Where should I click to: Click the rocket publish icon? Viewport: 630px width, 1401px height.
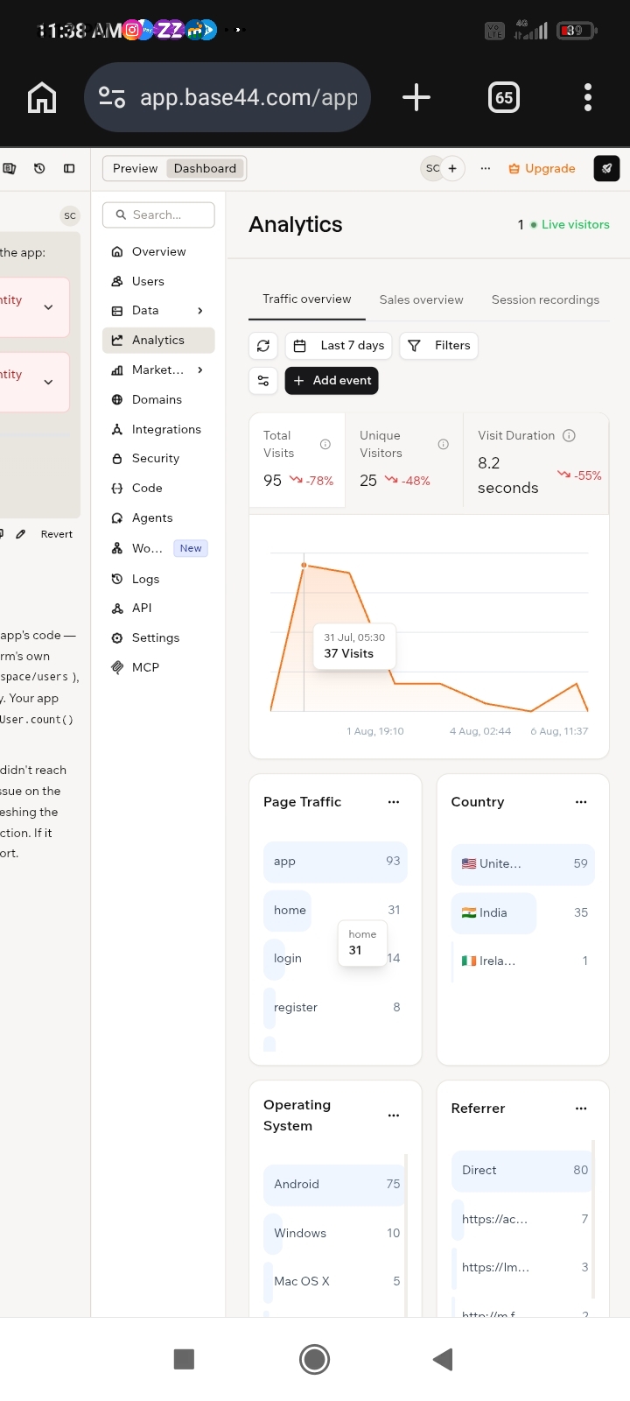tap(606, 168)
